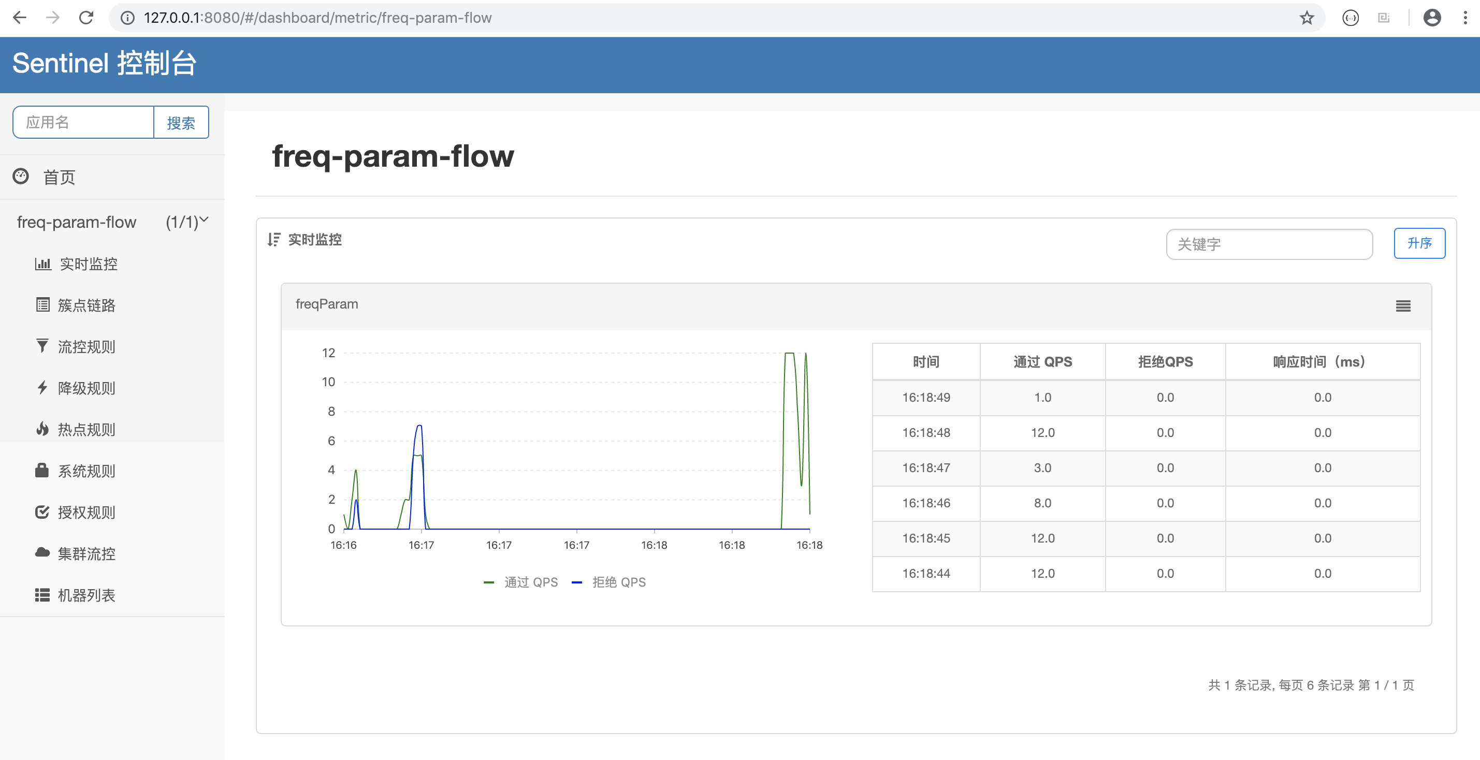The width and height of the screenshot is (1480, 760).
Task: Open the hamburger menu on freqParam panel
Action: coord(1403,306)
